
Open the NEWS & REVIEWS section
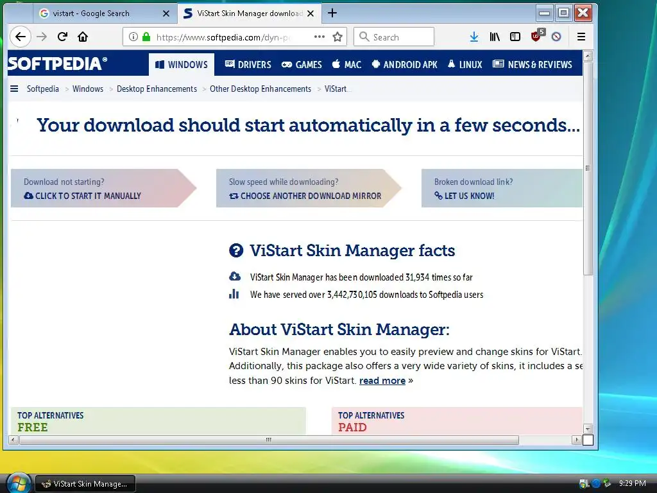click(533, 65)
